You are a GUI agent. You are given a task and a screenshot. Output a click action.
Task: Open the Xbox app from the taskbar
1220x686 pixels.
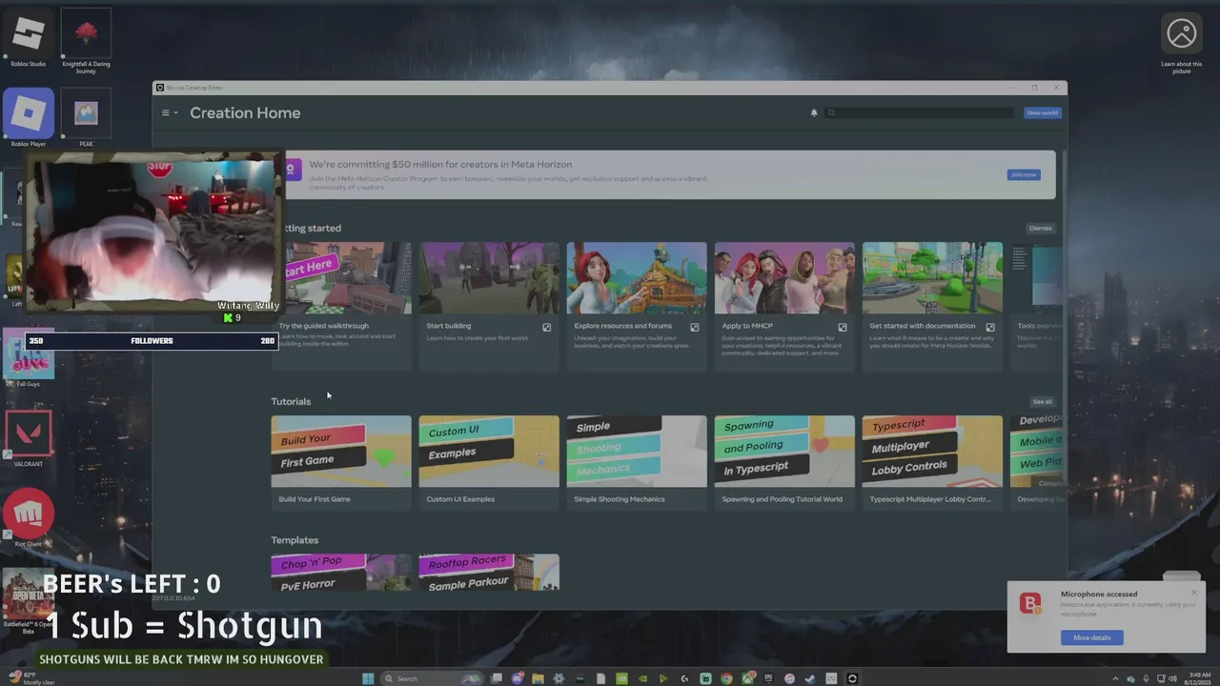[x=747, y=678]
